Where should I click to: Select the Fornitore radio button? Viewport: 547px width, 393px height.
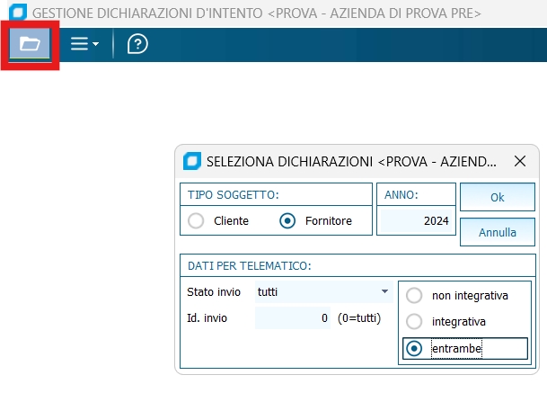[x=287, y=220]
